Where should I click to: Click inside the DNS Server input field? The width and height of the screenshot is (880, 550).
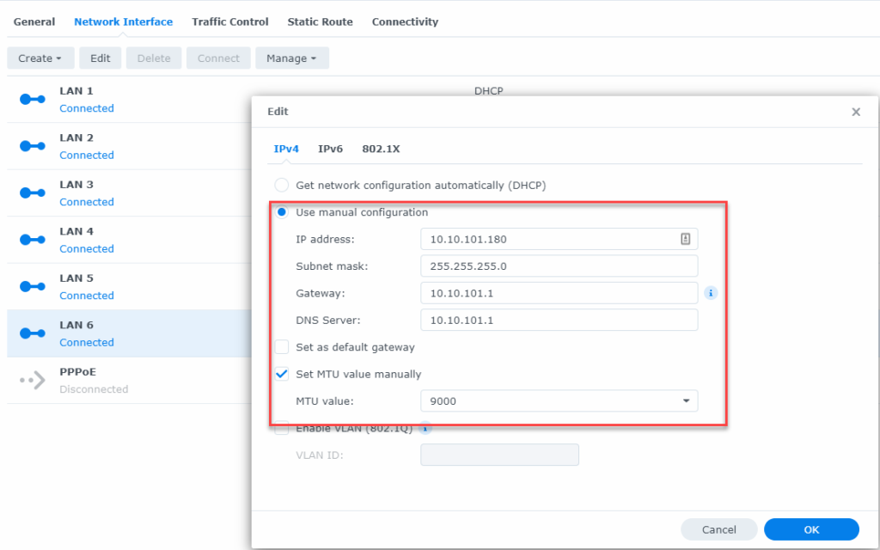(x=559, y=319)
